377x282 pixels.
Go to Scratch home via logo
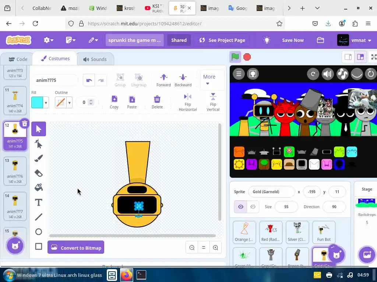click(18, 40)
